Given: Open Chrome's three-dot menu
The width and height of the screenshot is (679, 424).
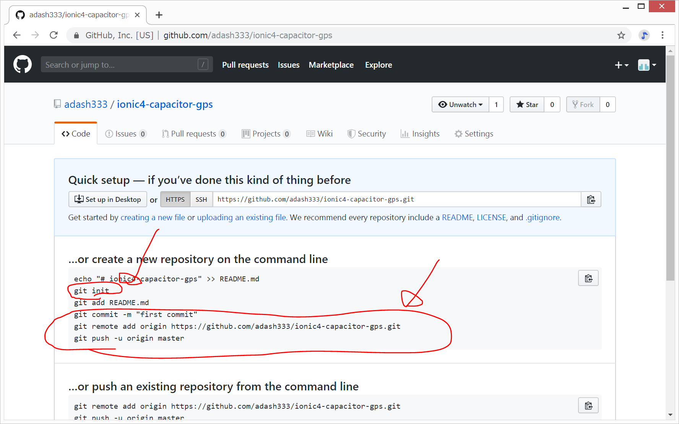Looking at the screenshot, I should click(662, 36).
